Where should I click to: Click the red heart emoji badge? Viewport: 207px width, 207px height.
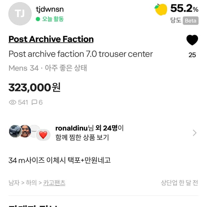(x=43, y=135)
